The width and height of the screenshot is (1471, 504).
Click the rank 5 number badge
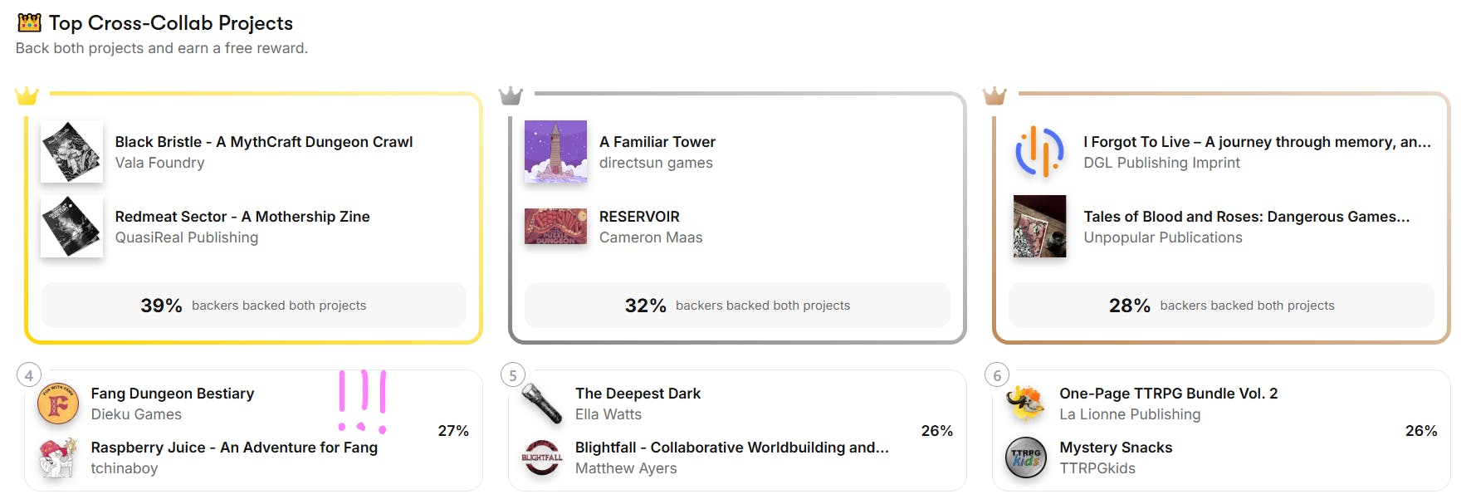513,375
